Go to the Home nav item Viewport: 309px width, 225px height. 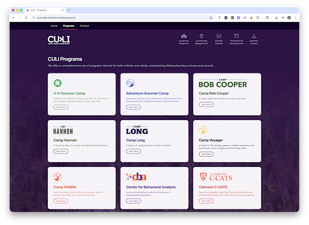(54, 26)
